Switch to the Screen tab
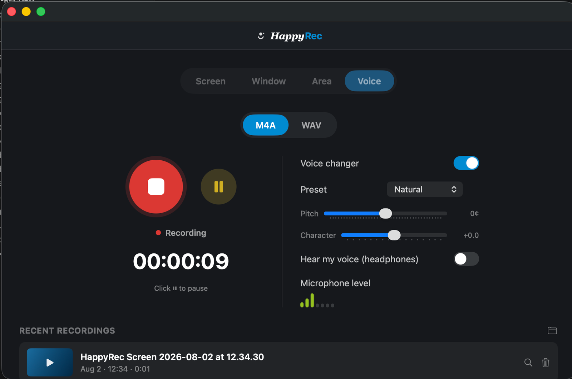The image size is (572, 379). (x=211, y=81)
